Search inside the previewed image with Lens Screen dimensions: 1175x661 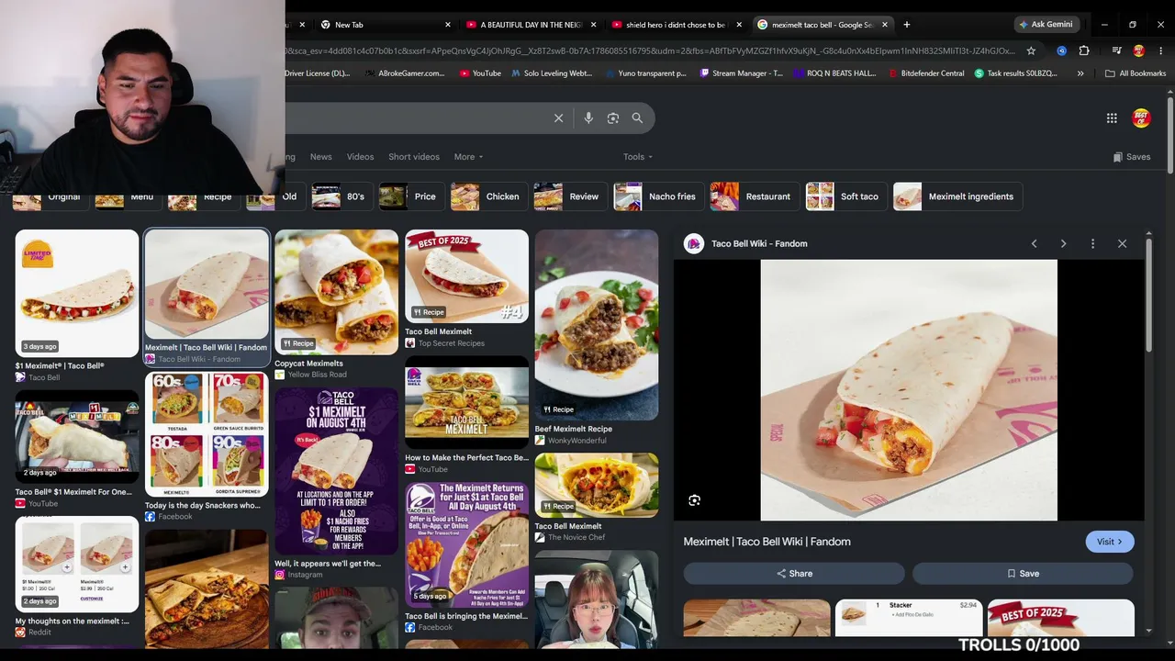(x=694, y=500)
